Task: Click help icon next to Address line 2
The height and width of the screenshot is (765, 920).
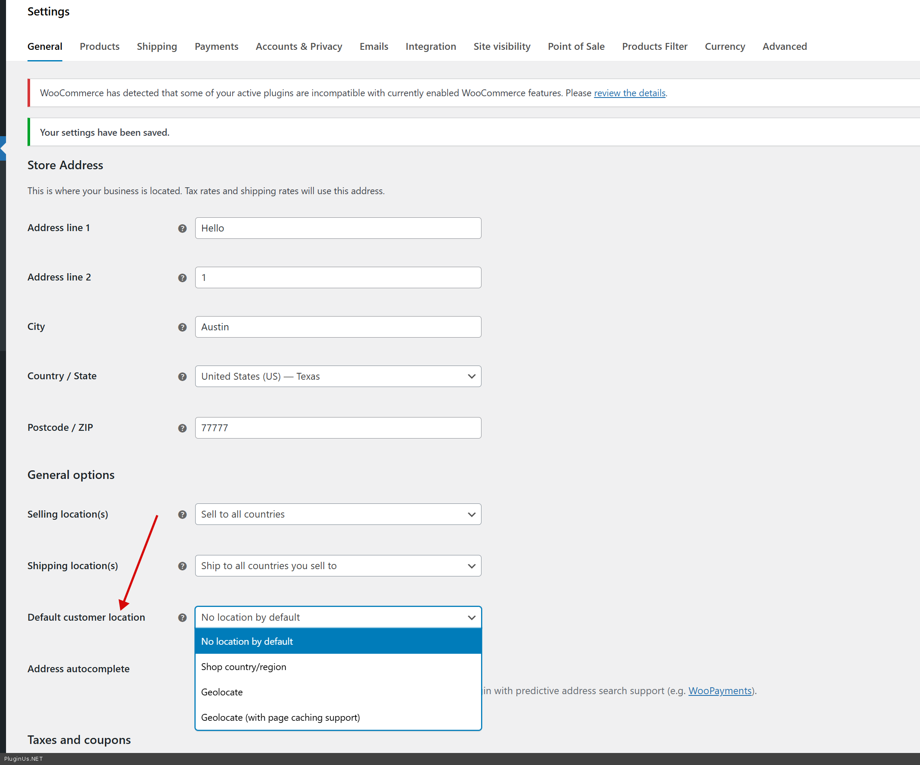Action: (x=182, y=278)
